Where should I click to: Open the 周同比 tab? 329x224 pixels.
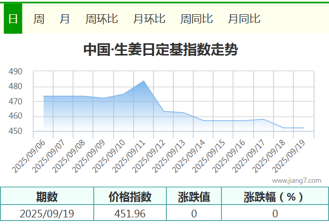pos(196,19)
